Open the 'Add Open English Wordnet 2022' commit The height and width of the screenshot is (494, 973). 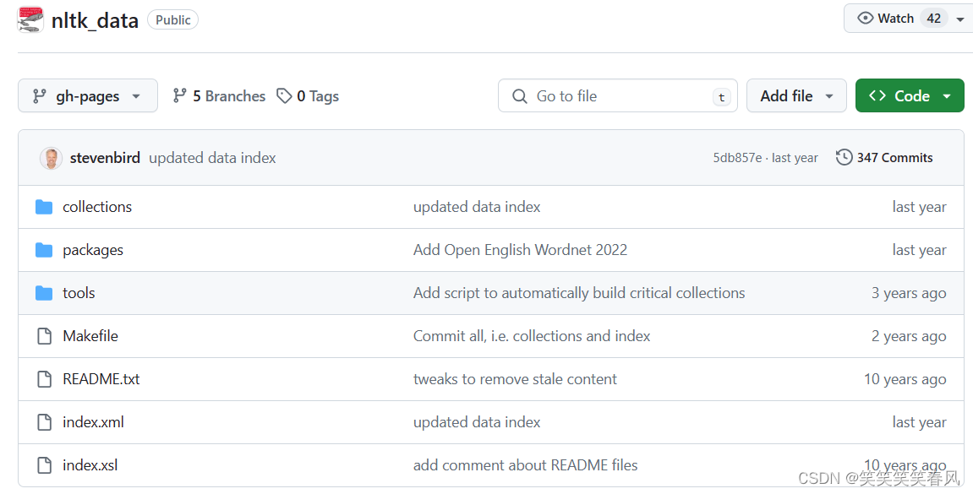[x=520, y=250]
